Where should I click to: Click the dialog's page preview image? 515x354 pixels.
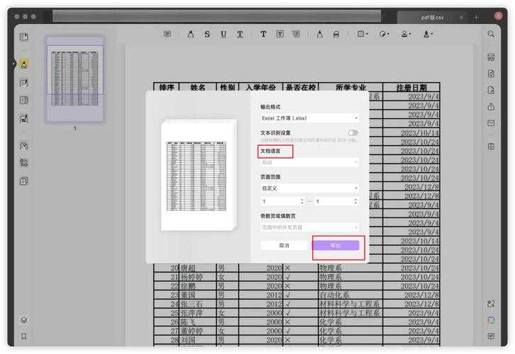tap(199, 176)
